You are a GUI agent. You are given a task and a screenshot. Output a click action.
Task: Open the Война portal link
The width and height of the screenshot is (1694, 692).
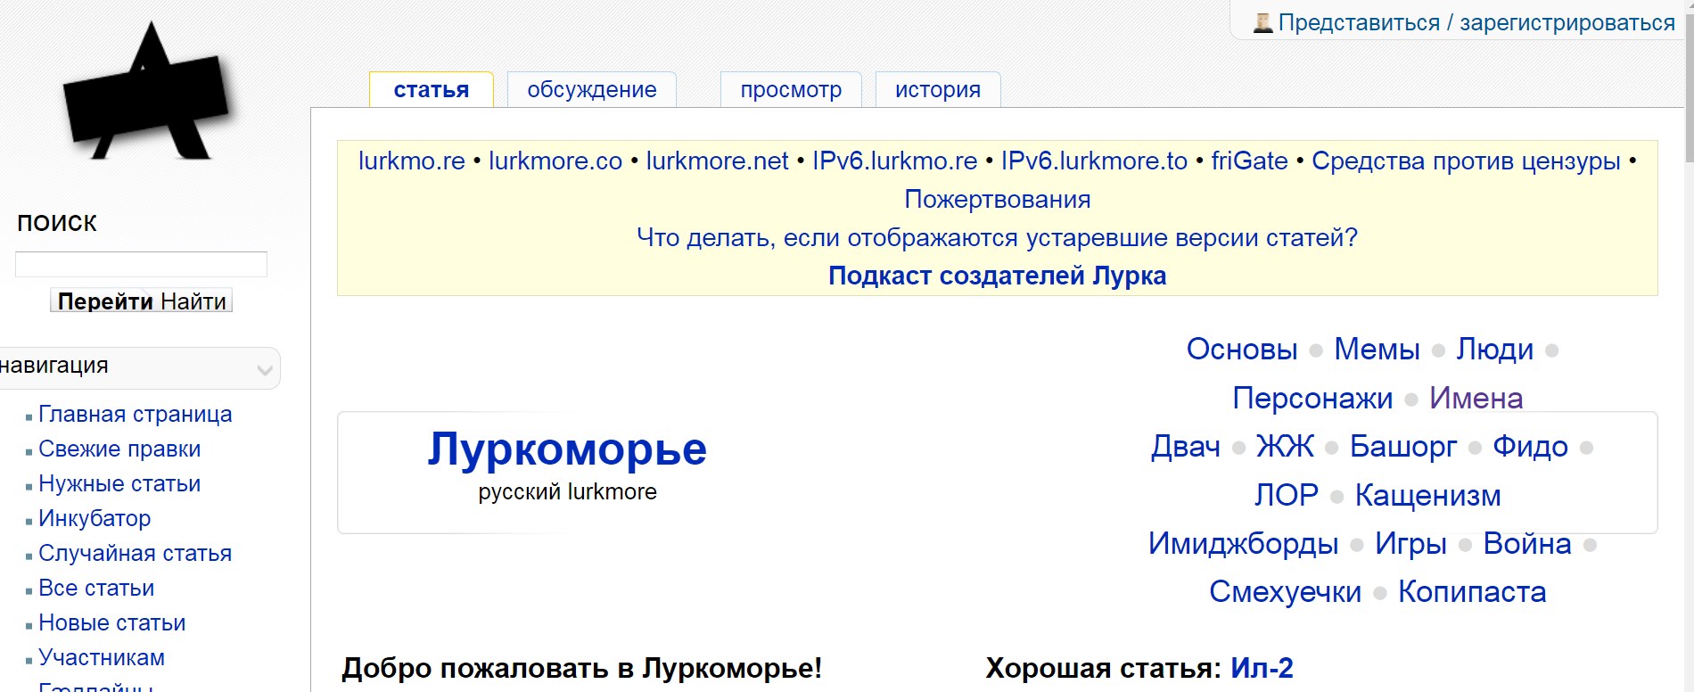point(1527,543)
